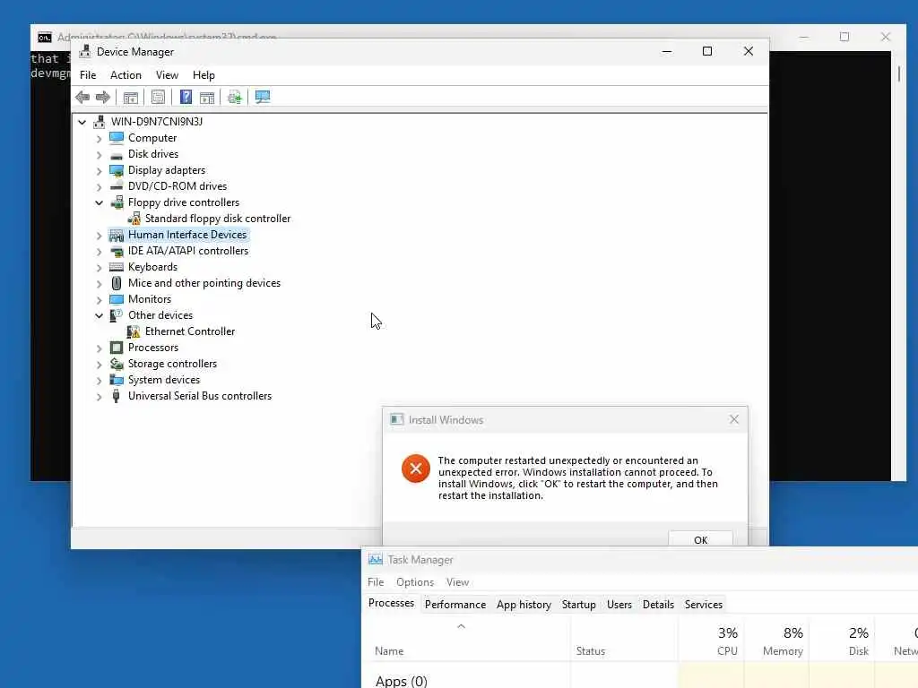Click the Processors category icon
Screen dimensions: 918x688
click(117, 348)
